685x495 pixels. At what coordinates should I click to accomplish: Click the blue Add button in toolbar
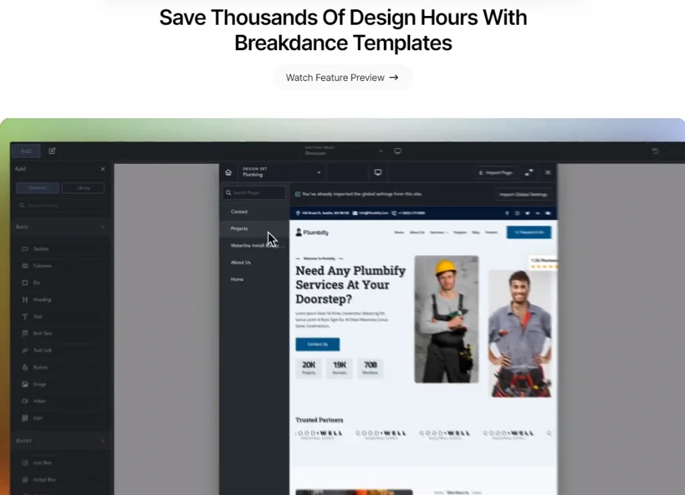(x=26, y=151)
